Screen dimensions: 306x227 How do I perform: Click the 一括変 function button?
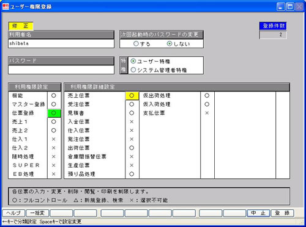(37, 213)
